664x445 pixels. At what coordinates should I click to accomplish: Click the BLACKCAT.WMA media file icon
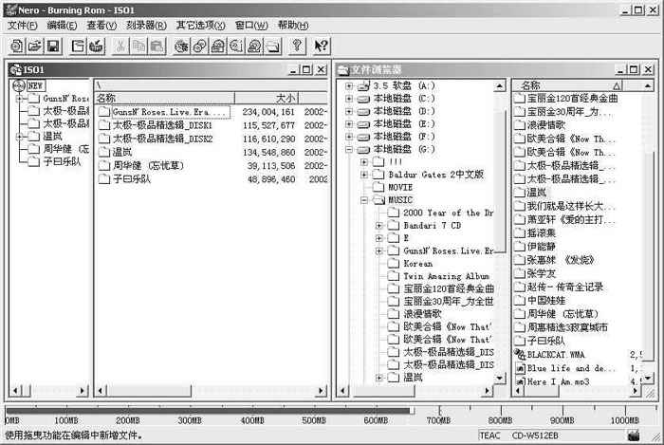pos(520,354)
